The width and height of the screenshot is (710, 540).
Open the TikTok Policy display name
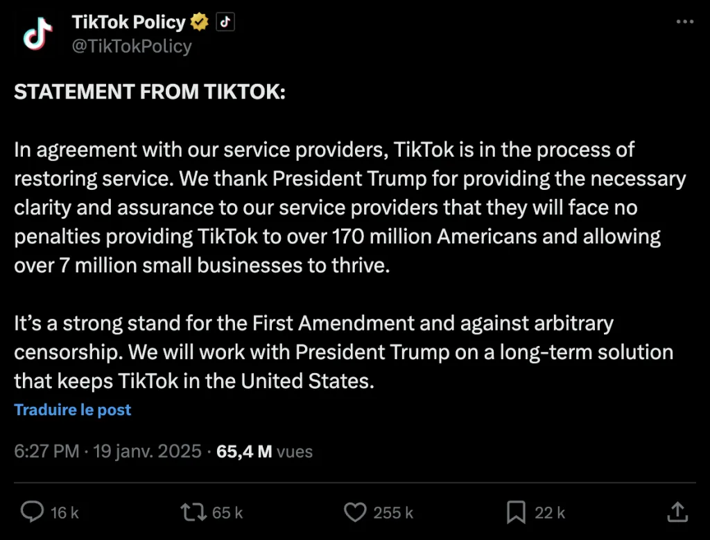[x=129, y=22]
